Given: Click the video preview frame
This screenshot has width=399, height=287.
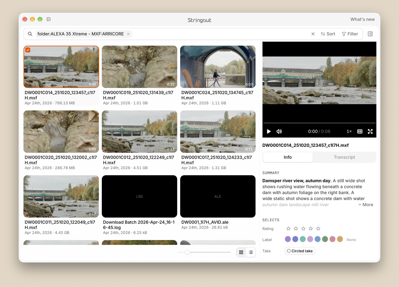Looking at the screenshot, I should 319,80.
